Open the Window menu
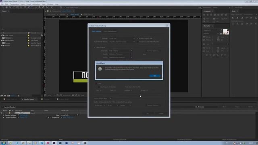The height and width of the screenshot is (145, 258). coord(50,4)
